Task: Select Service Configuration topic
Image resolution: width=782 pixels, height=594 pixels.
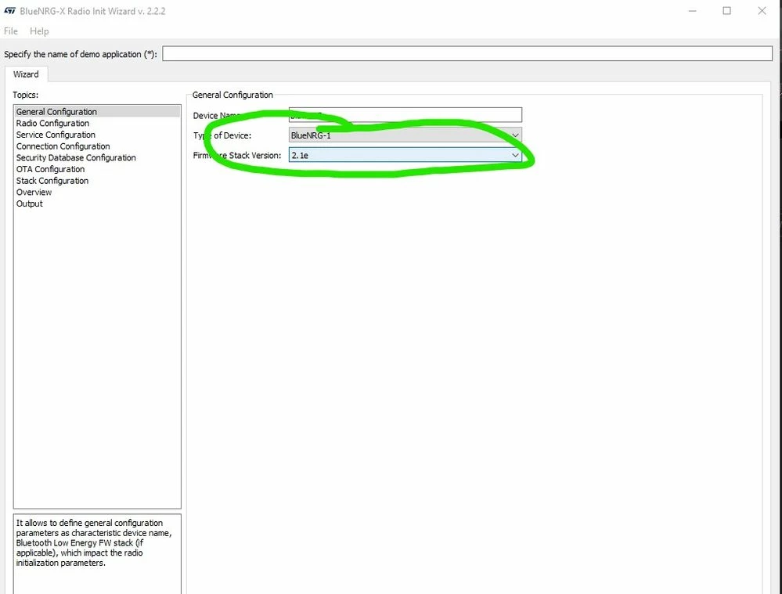Action: click(97, 135)
